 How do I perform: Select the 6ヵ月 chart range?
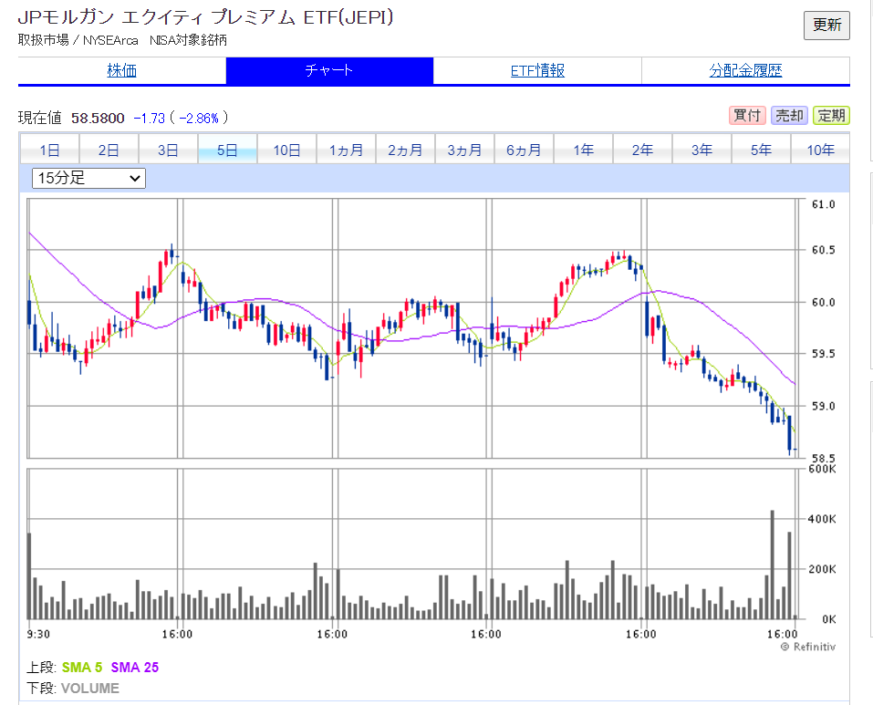524,150
